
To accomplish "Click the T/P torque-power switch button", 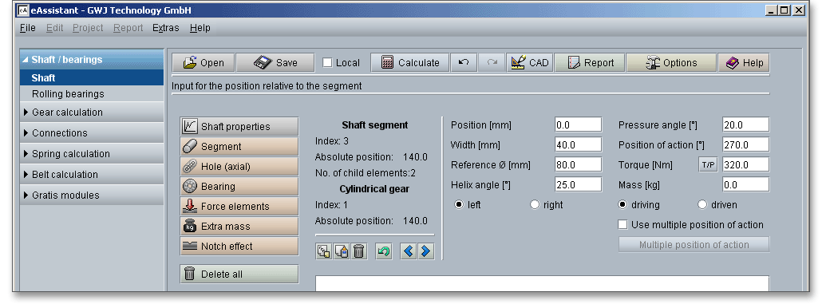I will pos(708,164).
